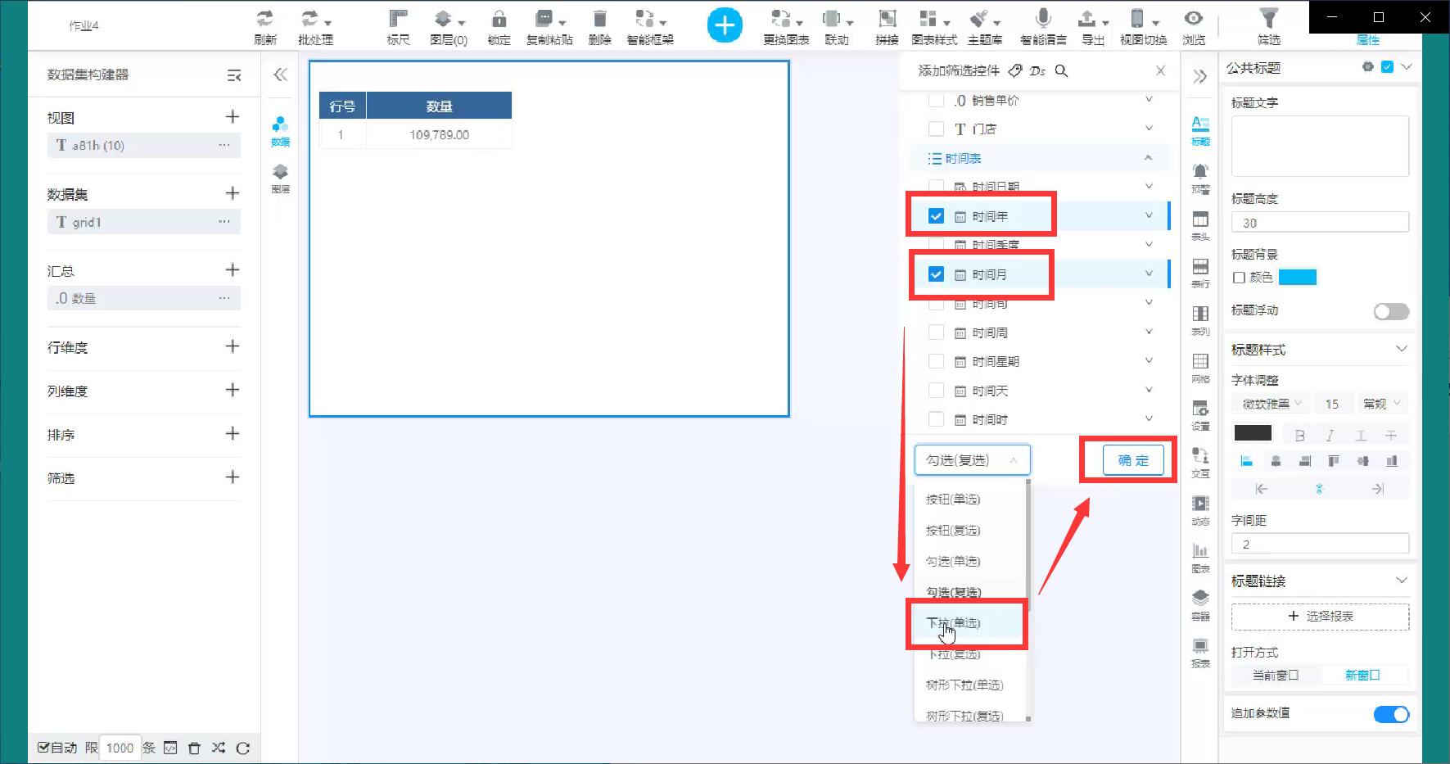Image resolution: width=1450 pixels, height=764 pixels.
Task: Click the blue plus add button
Action: [725, 25]
